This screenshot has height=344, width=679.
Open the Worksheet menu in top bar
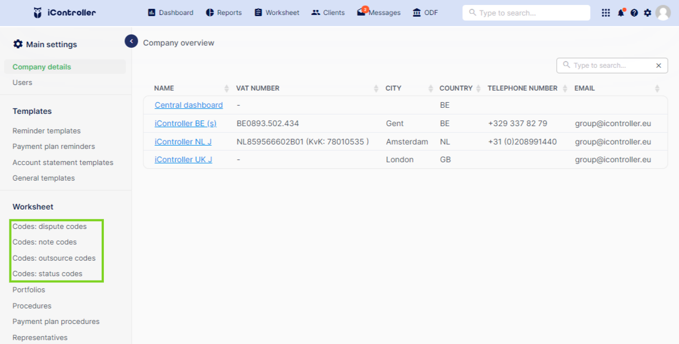coord(277,13)
